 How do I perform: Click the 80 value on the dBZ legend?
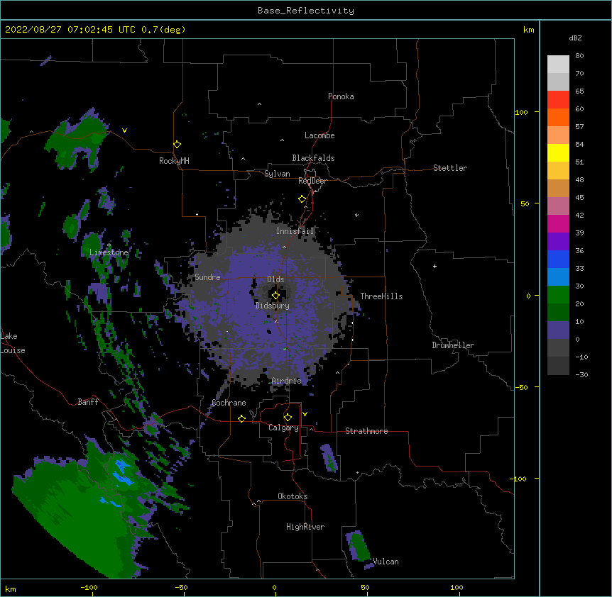coord(579,56)
